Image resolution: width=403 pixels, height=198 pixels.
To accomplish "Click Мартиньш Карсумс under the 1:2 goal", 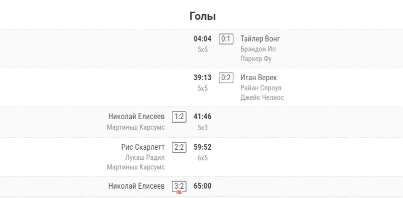I will click(x=136, y=127).
